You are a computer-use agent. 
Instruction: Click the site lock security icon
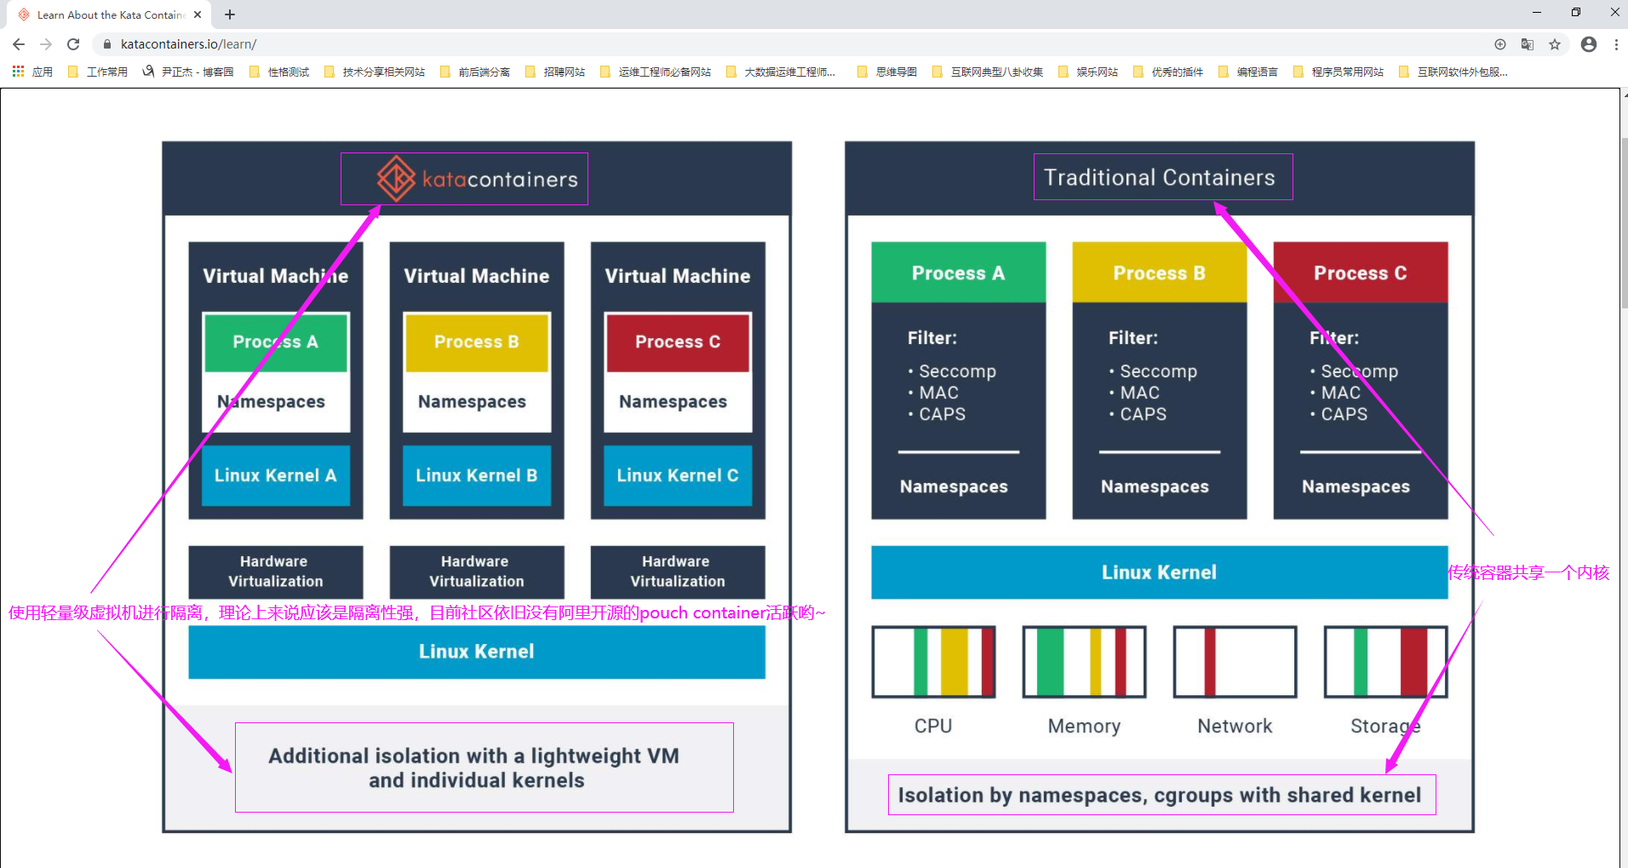107,44
